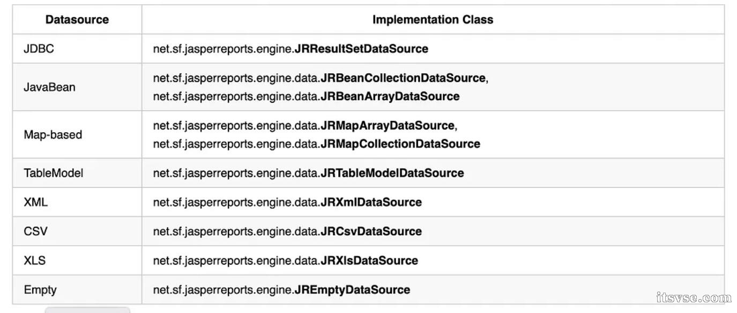Select the CSV datasource cell
The image size is (737, 313).
(x=77, y=231)
